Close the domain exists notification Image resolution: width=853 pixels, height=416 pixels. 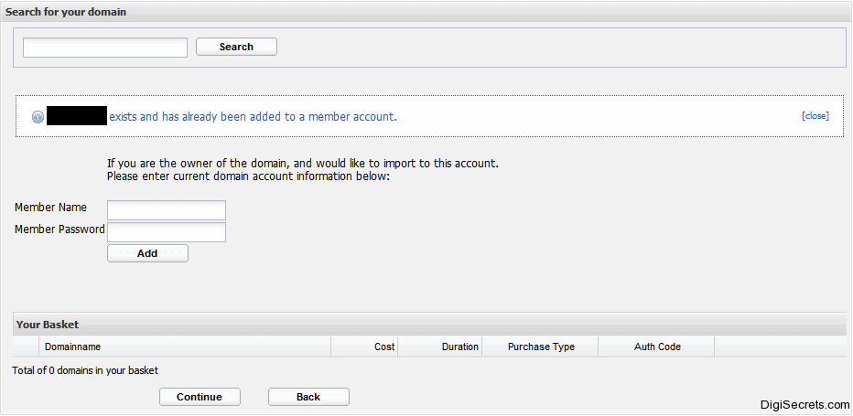[x=815, y=116]
